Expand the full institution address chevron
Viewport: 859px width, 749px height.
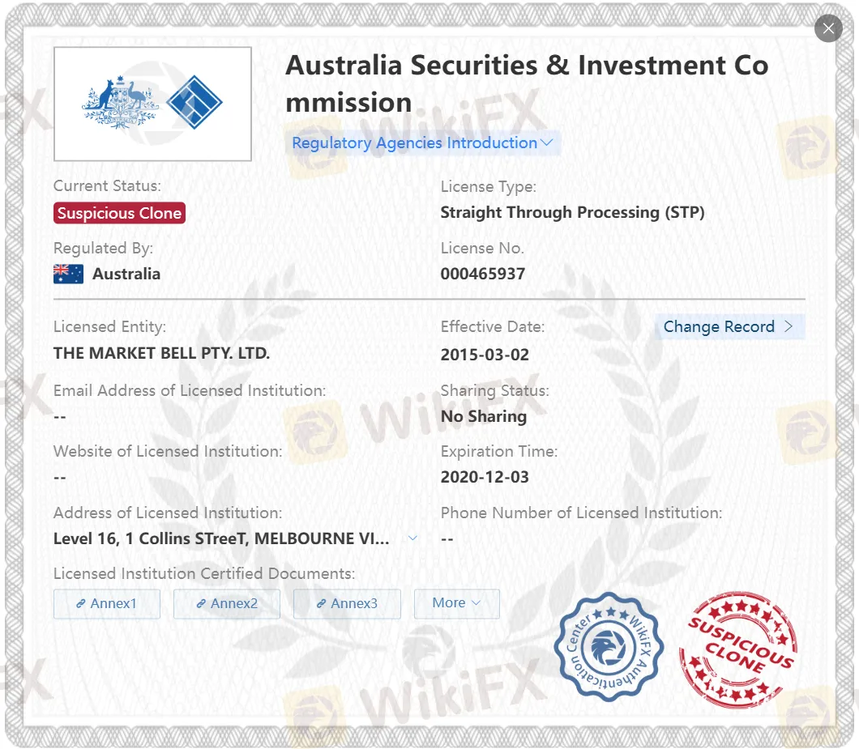(x=412, y=538)
